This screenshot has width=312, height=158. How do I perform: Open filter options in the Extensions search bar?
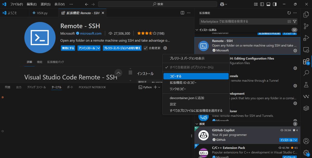click(295, 21)
